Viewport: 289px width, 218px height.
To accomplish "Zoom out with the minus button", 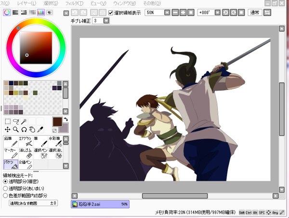I will pos(175,13).
